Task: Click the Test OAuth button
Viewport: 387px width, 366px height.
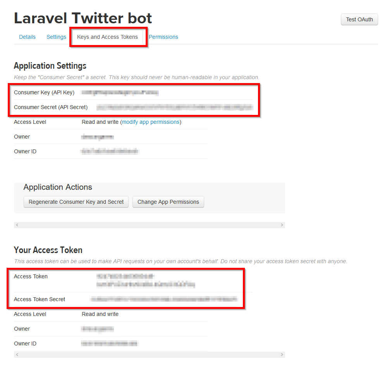Action: tap(359, 19)
